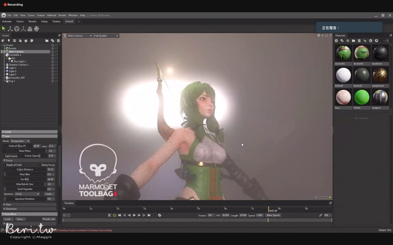Play the timeline animation

coord(134,215)
